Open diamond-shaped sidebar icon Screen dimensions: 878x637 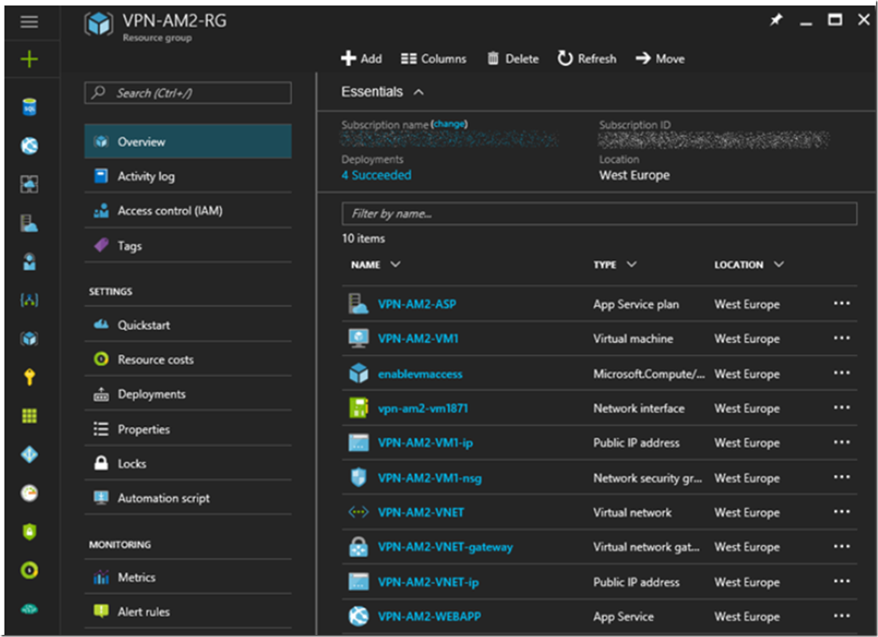30,454
